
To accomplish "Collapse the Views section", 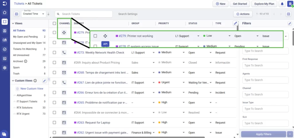I will pyautogui.click(x=13, y=23).
